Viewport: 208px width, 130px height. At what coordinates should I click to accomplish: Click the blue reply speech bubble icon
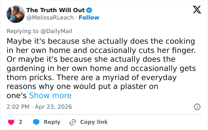[x=36, y=122]
